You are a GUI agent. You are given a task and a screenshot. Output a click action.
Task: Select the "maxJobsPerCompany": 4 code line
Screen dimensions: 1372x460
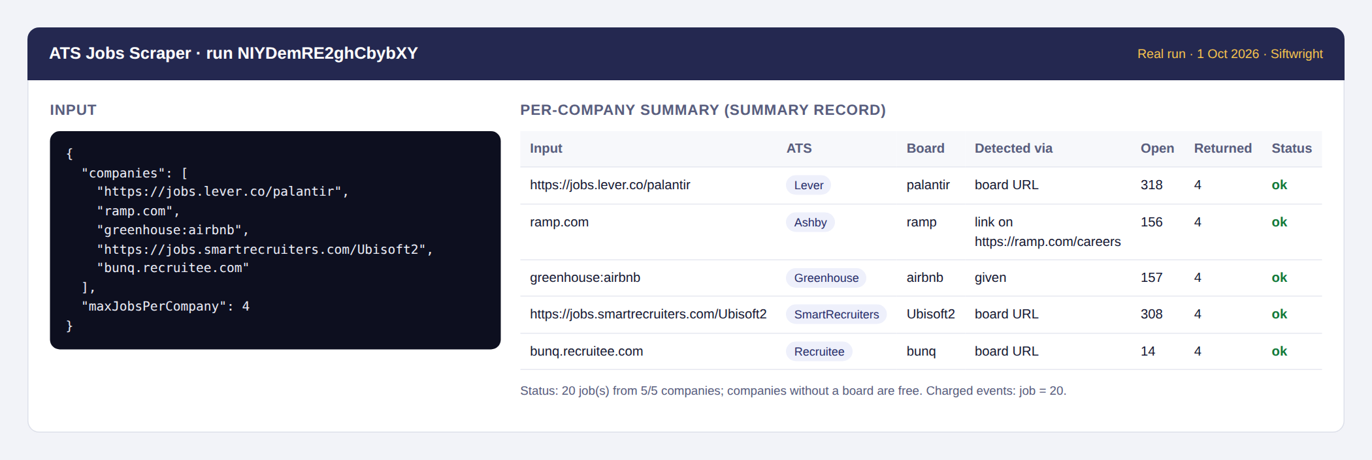(165, 307)
